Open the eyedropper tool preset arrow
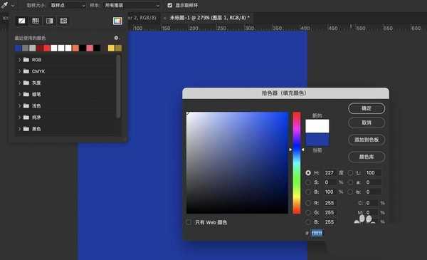The width and height of the screenshot is (427, 260). [x=13, y=6]
